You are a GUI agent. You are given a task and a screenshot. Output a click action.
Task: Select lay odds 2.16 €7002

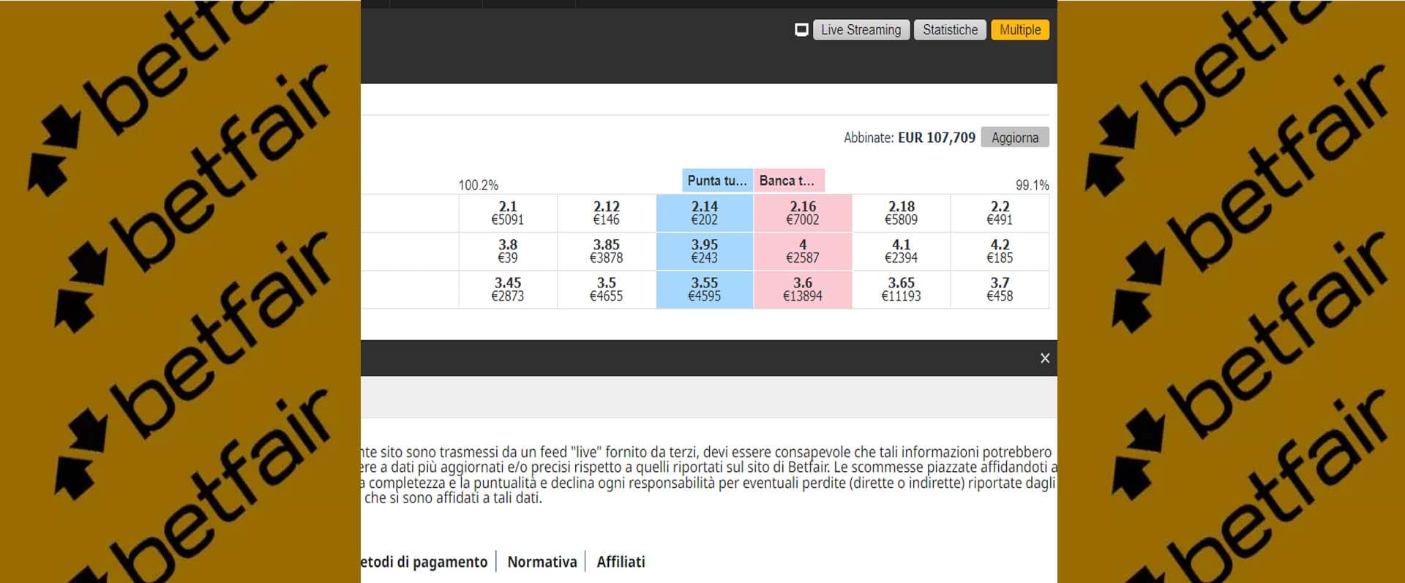(803, 213)
